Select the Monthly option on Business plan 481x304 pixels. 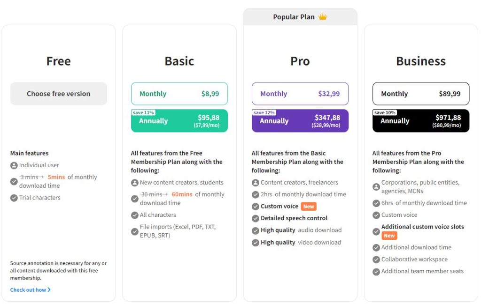421,93
